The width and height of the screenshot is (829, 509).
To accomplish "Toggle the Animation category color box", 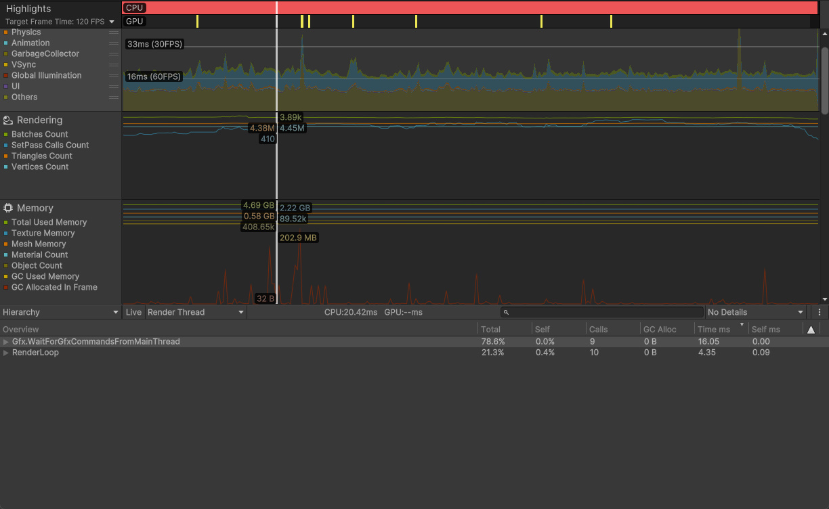I will click(x=6, y=43).
